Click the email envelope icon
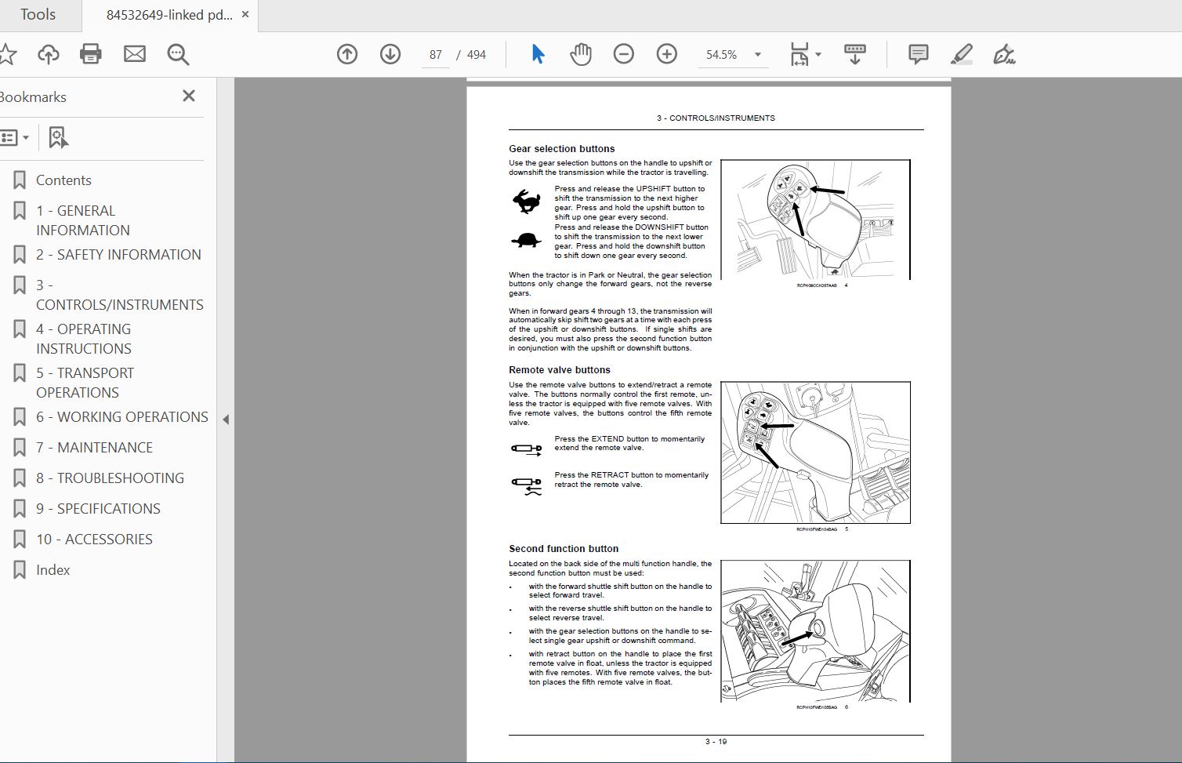1182x763 pixels. pyautogui.click(x=135, y=54)
